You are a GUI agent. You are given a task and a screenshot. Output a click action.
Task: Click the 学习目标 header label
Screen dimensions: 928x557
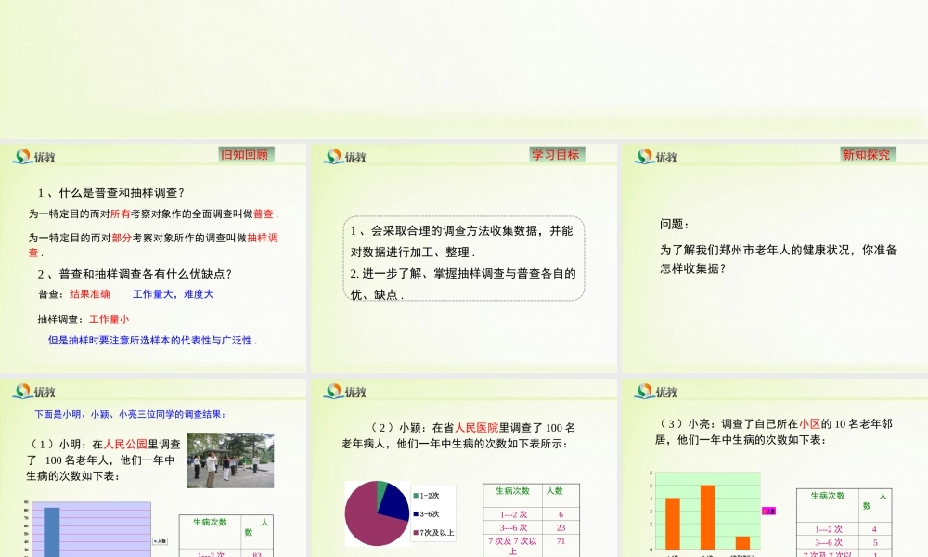click(x=557, y=154)
